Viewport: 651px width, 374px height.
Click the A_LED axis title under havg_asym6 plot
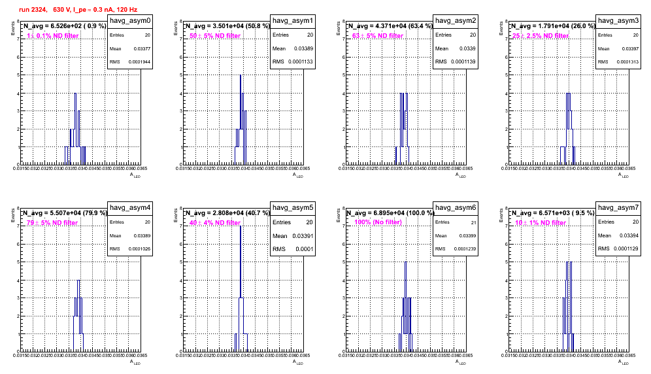click(461, 362)
